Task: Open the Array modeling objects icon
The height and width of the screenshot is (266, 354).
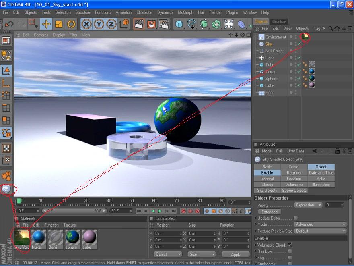Action: pyautogui.click(x=216, y=24)
